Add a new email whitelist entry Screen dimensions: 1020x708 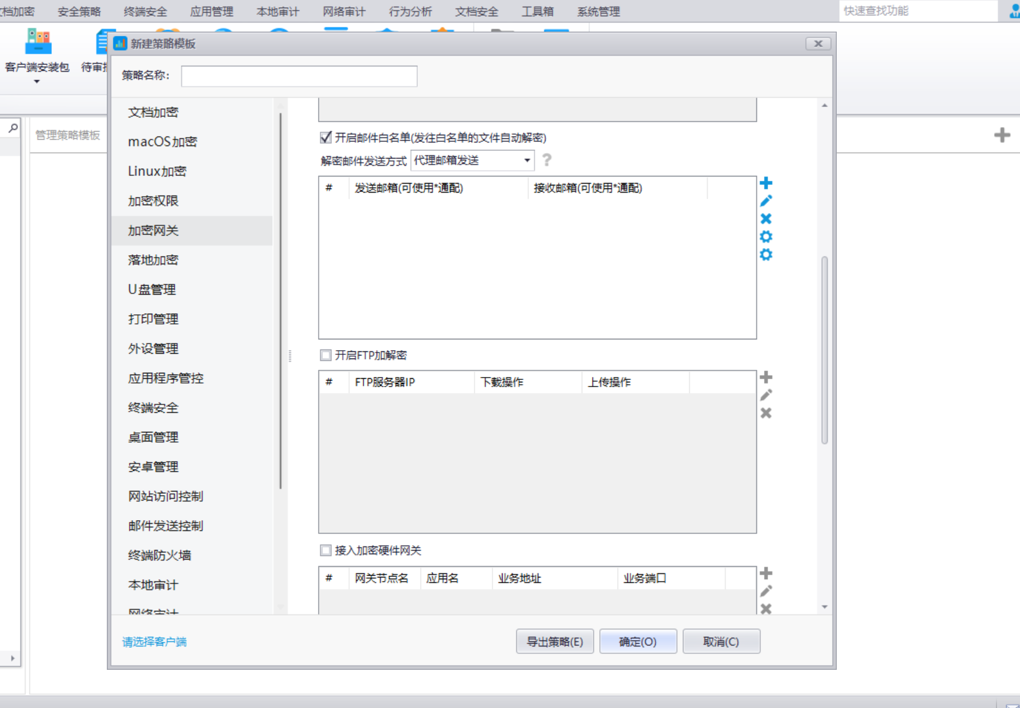click(766, 183)
